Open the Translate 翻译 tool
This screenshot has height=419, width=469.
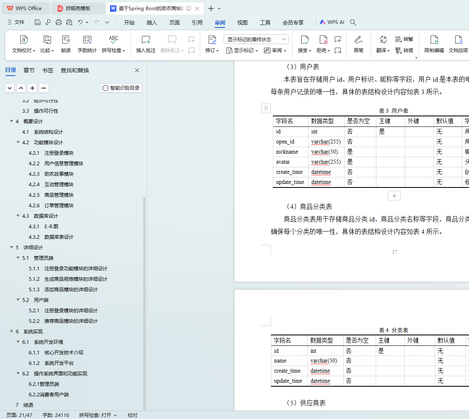(383, 44)
